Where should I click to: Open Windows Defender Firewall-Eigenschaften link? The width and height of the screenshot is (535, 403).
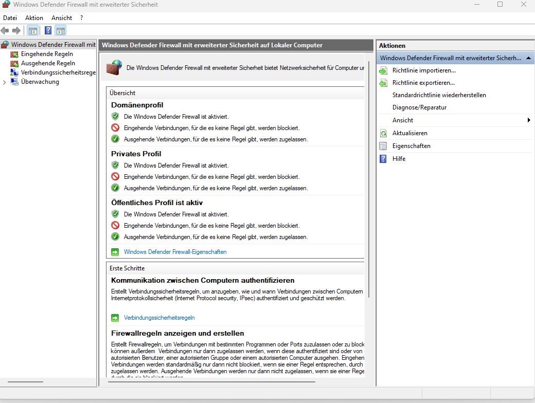[x=175, y=252]
